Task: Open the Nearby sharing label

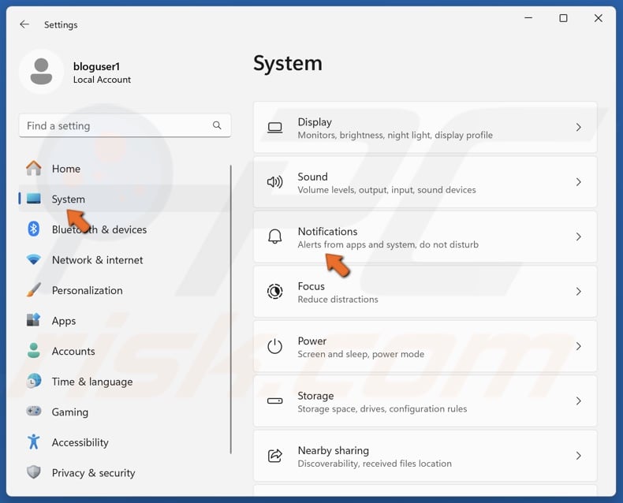Action: (334, 450)
